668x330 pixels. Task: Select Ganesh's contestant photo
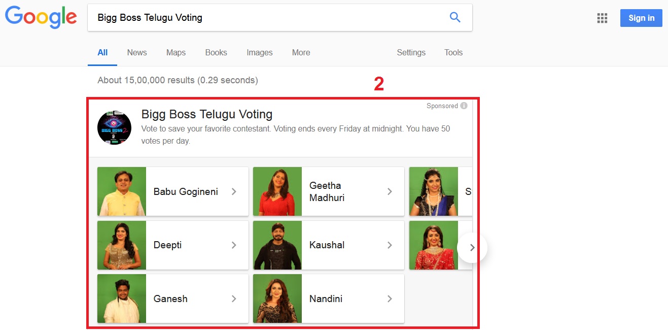[x=122, y=299]
